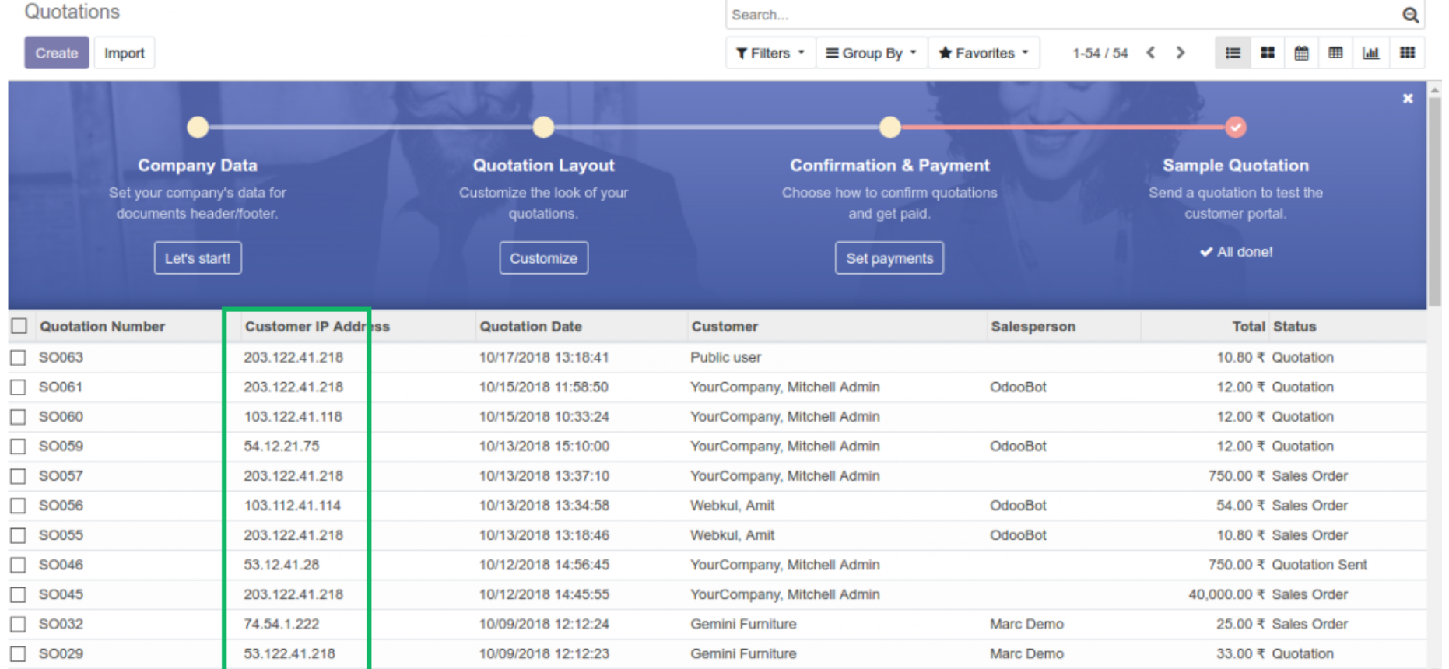The image size is (1449, 669).
Task: Go to next page of quotations
Action: click(x=1181, y=53)
